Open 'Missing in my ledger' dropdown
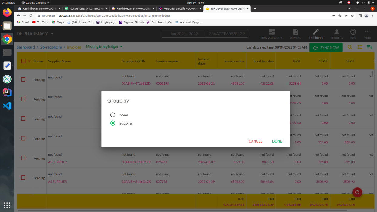Image resolution: width=377 pixels, height=212 pixels. 104,47
